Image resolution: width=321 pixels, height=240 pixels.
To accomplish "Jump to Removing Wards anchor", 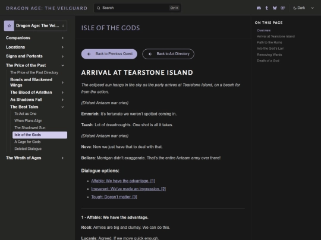I will click(x=269, y=55).
